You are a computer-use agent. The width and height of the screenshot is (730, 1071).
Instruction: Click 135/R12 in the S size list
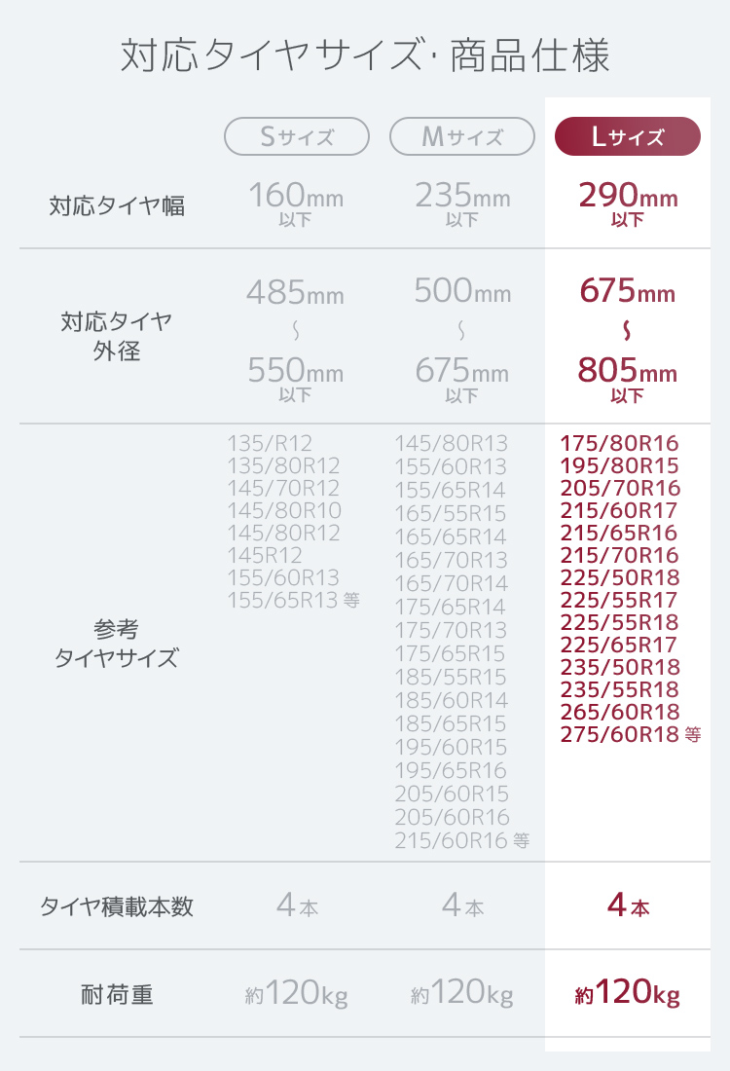point(269,443)
